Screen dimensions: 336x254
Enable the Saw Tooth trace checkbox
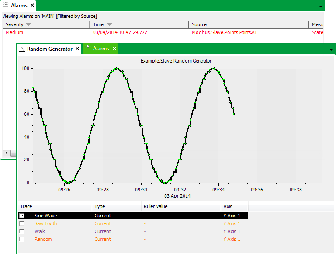tap(21, 223)
